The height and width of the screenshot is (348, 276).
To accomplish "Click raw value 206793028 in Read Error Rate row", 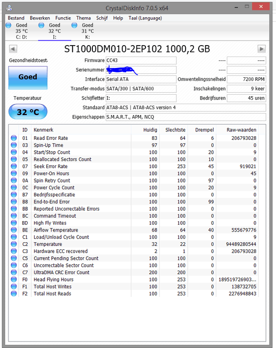I will (244, 138).
